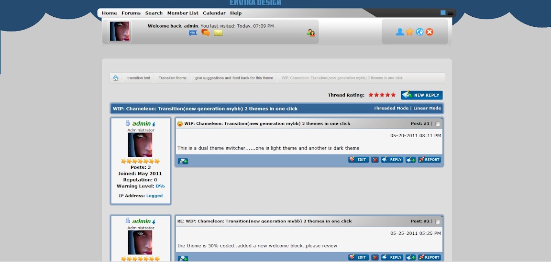Image resolution: width=551 pixels, height=262 pixels.
Task: Switch to light theme blue square
Action: 443,12
